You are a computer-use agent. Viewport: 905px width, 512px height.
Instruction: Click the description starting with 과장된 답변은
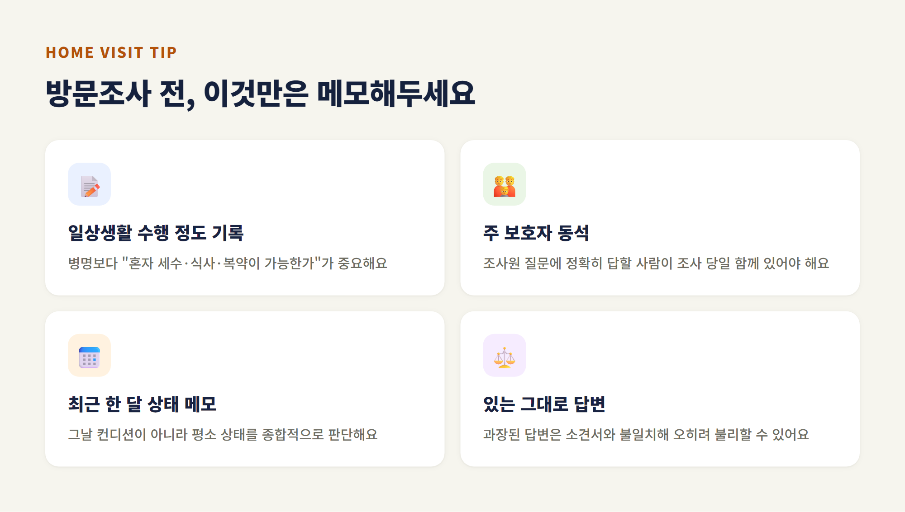(646, 434)
